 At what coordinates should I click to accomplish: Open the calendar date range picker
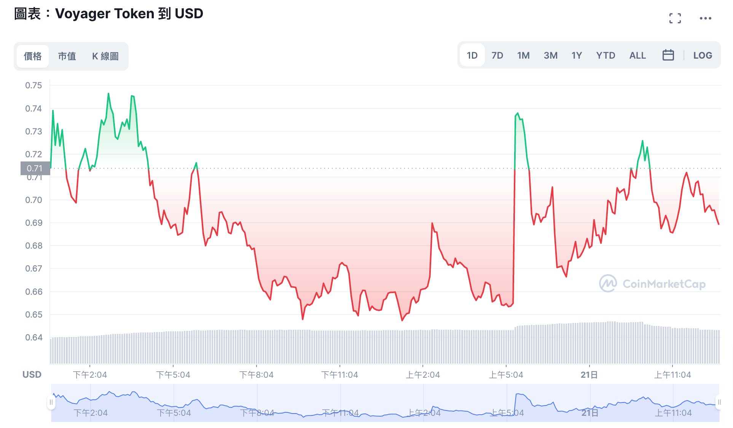(668, 55)
